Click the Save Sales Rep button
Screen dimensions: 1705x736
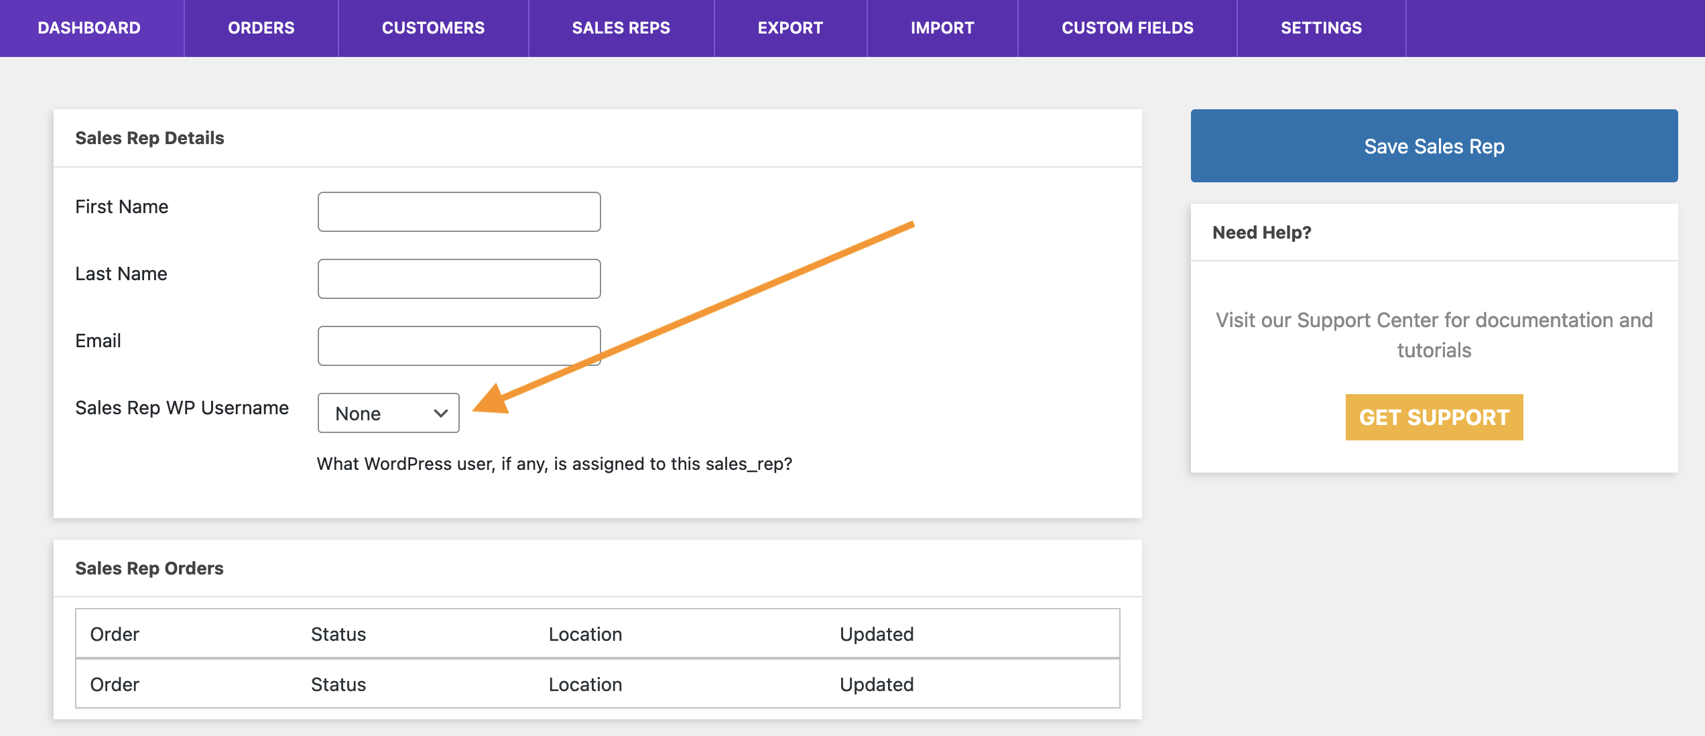coord(1433,145)
